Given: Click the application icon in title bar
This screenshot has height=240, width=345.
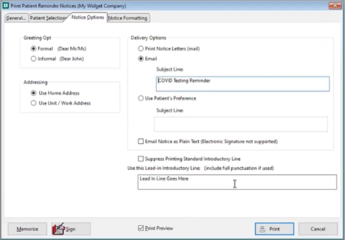Looking at the screenshot, I should pyautogui.click(x=5, y=5).
